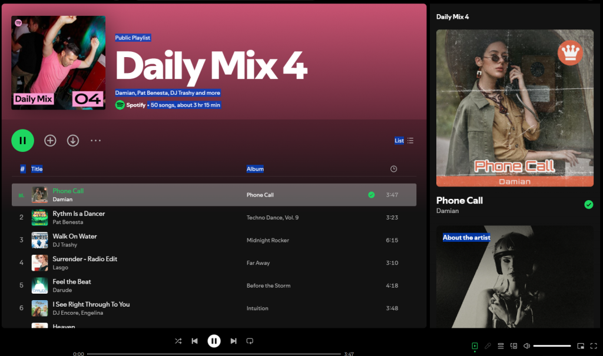
Task: Select the Feel the Beat thumbnail
Action: 39,285
